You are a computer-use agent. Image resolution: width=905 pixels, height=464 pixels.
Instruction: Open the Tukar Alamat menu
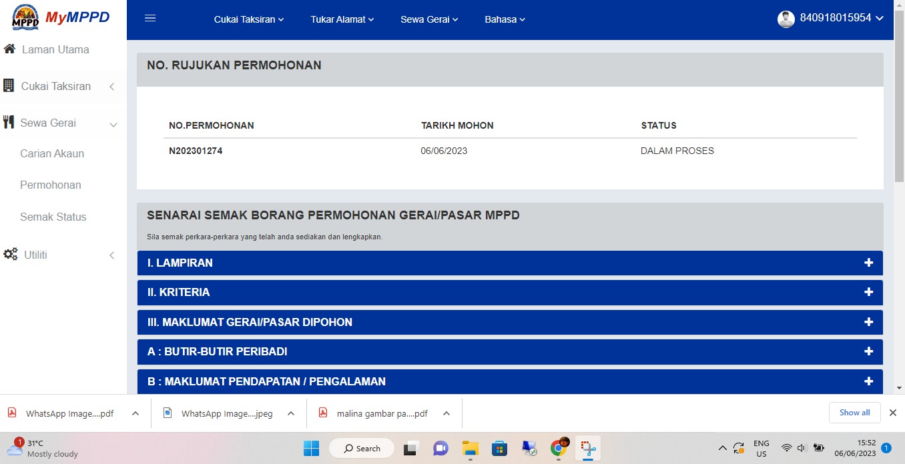pos(342,19)
